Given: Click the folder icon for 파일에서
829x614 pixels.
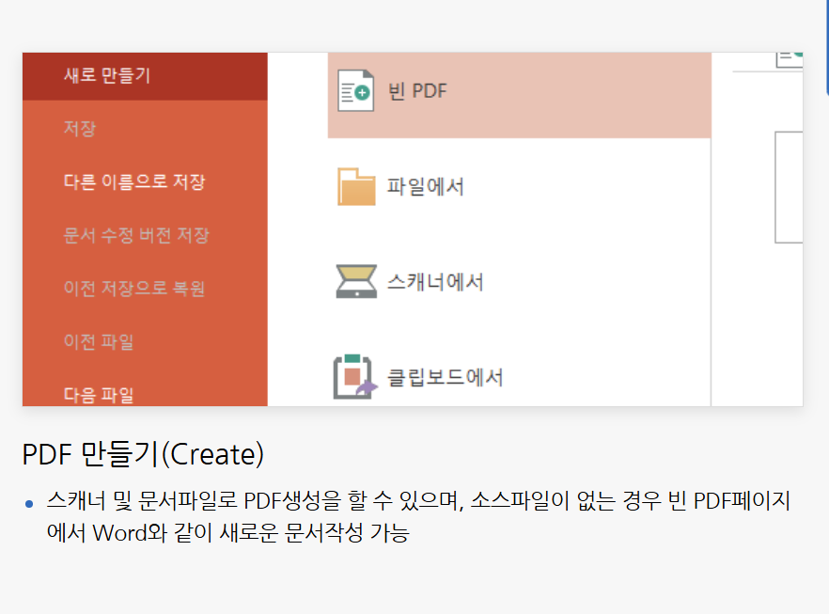Looking at the screenshot, I should click(356, 187).
